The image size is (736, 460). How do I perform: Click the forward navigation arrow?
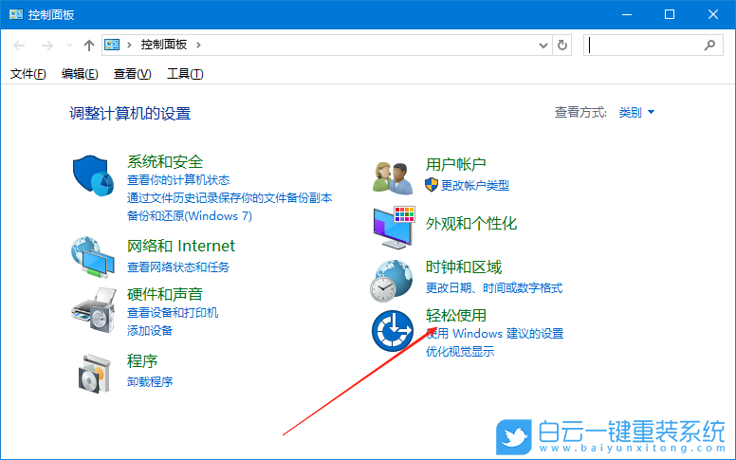(46, 46)
